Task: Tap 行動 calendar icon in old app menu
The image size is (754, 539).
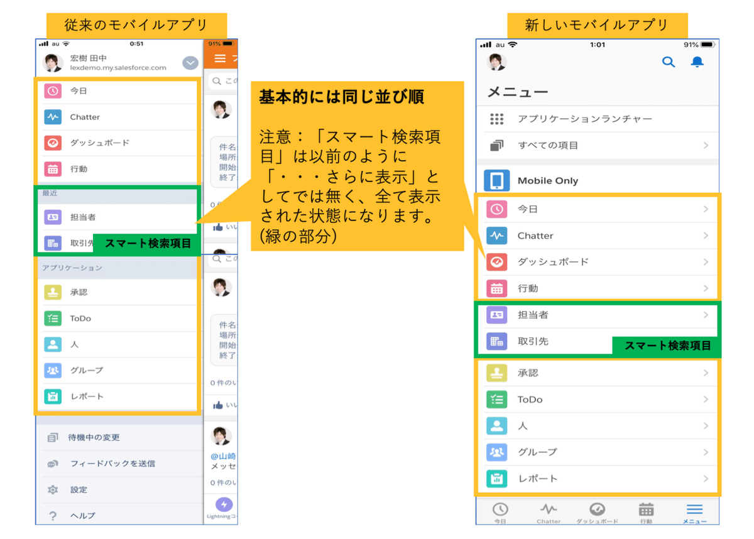Action: click(53, 169)
